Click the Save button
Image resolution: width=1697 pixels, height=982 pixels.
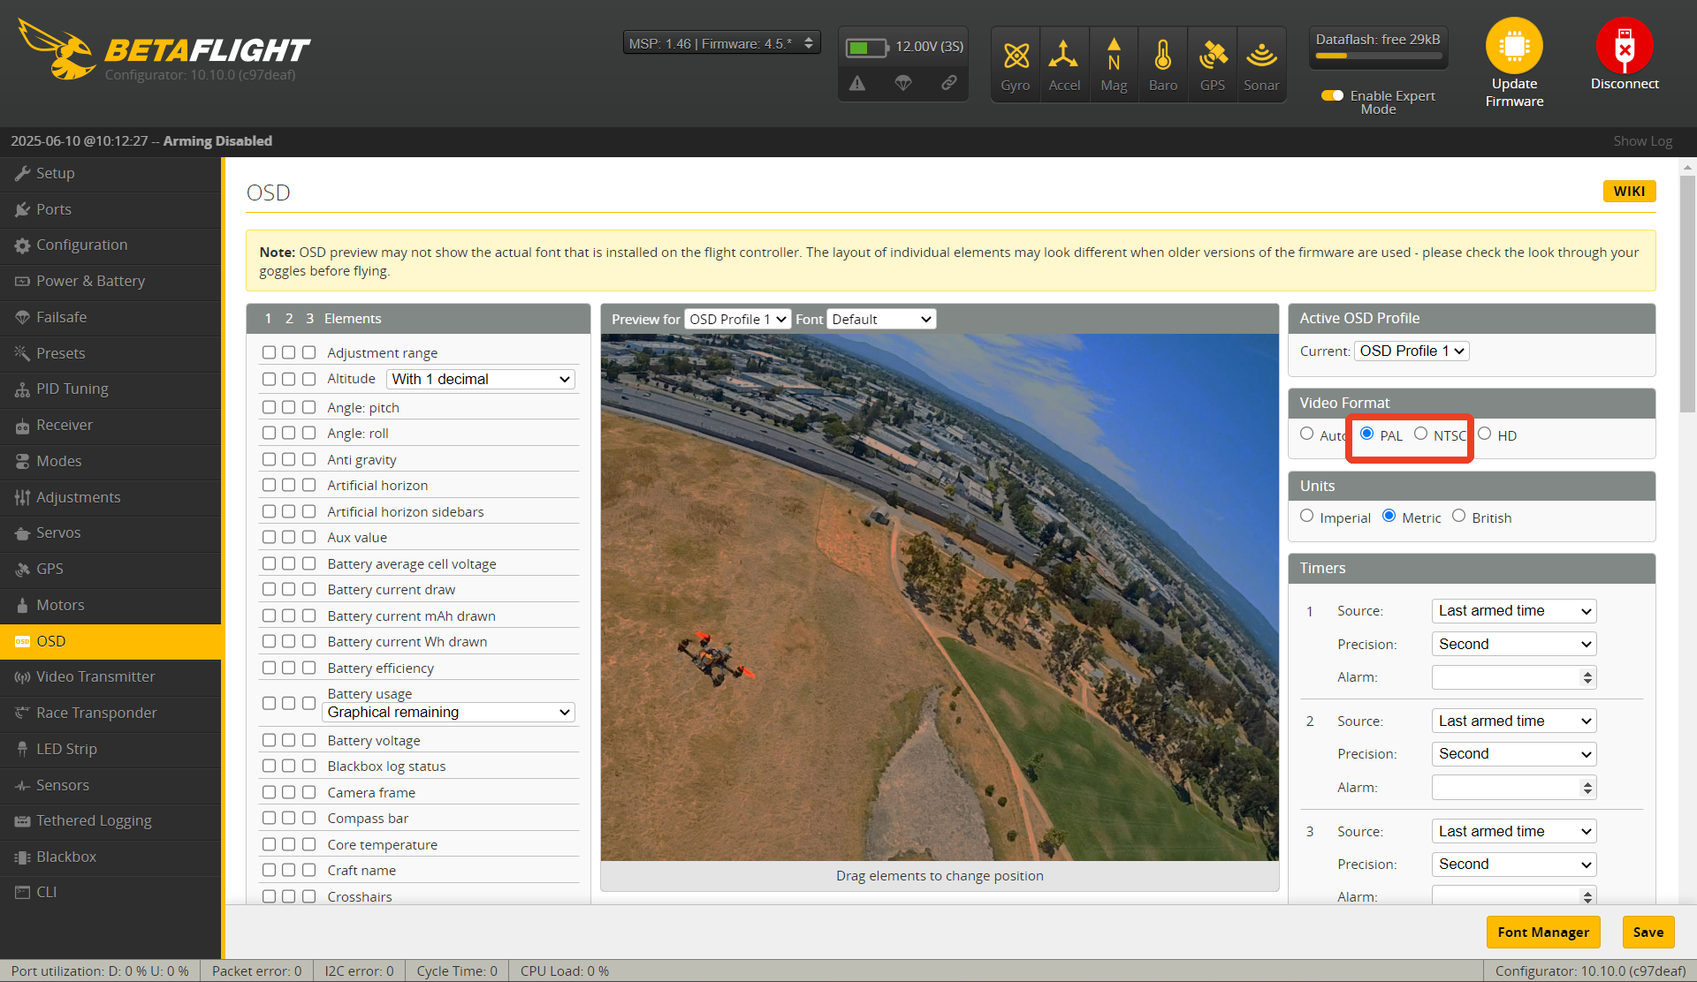tap(1648, 932)
